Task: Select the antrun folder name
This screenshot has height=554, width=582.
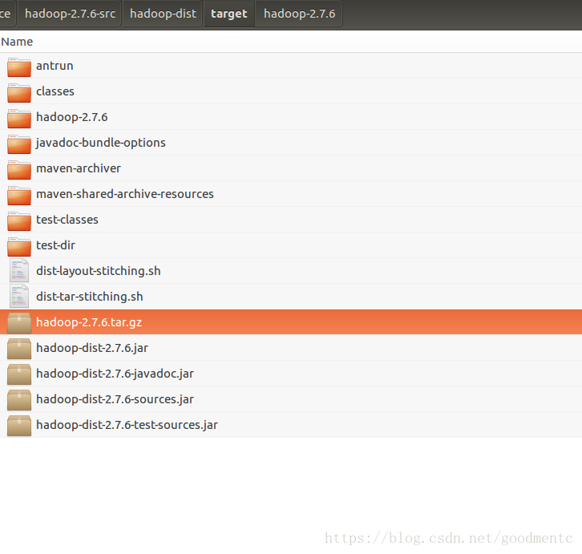Action: (55, 66)
